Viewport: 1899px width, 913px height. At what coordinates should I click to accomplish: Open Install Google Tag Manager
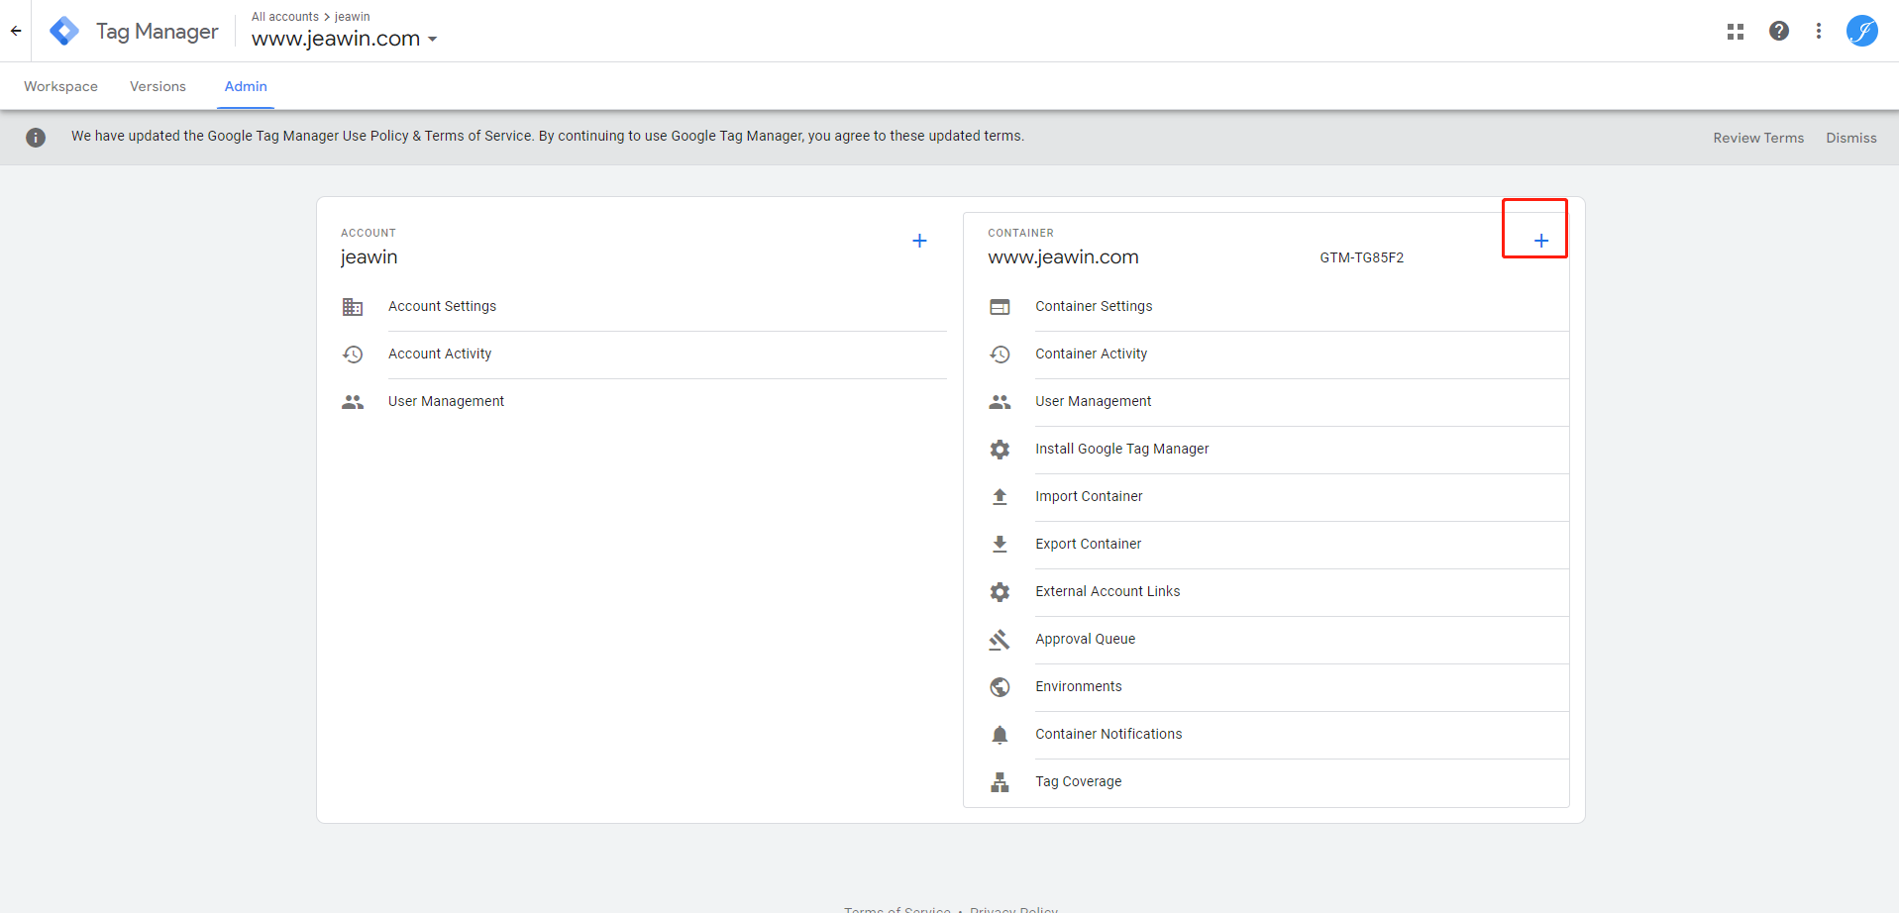tap(1121, 449)
